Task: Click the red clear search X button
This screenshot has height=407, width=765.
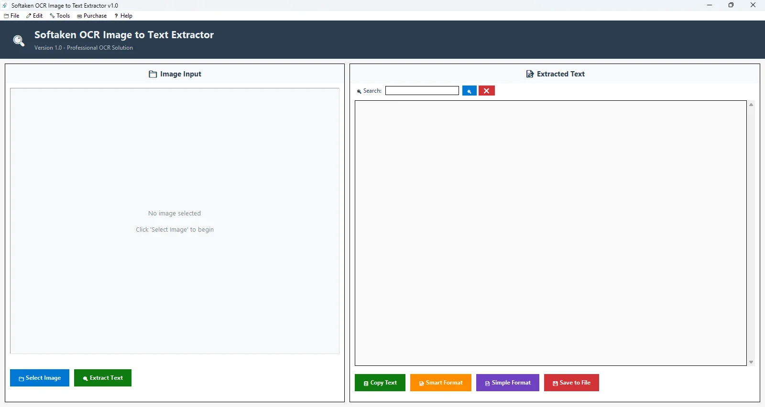Action: 486,91
